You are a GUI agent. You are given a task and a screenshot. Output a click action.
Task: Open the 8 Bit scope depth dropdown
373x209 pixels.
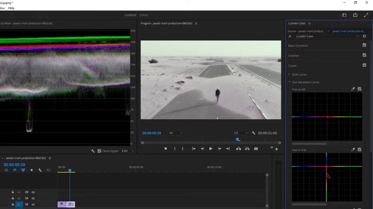pyautogui.click(x=128, y=151)
